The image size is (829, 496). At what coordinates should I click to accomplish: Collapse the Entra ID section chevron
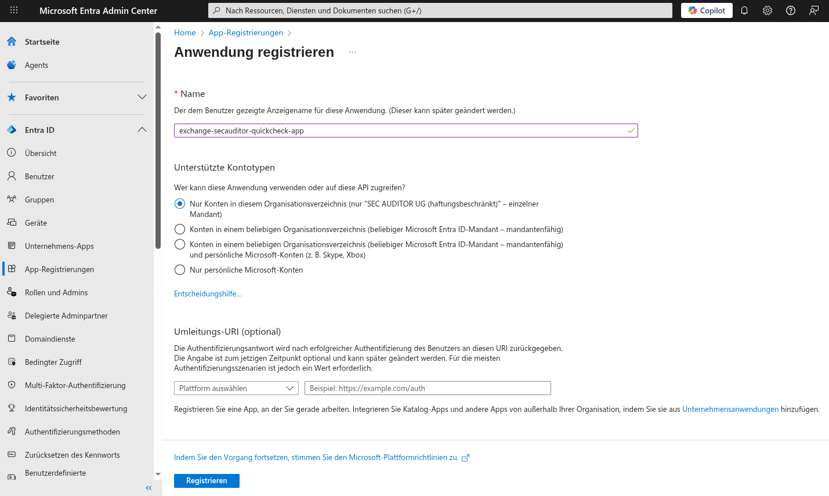point(142,130)
